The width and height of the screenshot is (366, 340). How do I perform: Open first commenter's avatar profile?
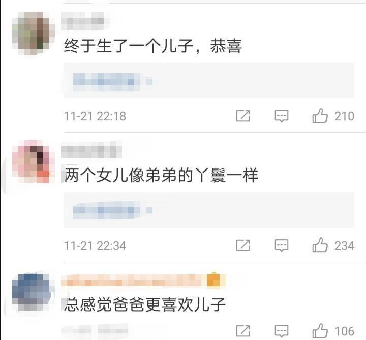pos(34,33)
